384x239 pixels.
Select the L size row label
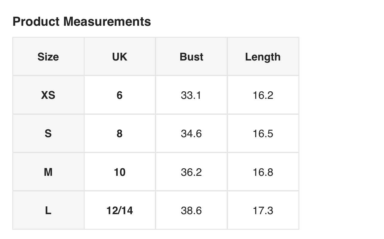pos(48,210)
